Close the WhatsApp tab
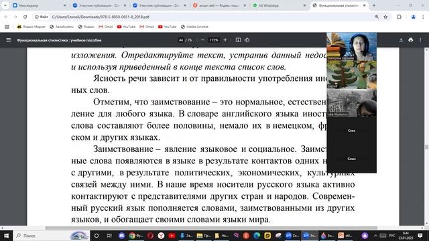Image resolution: width=429 pixels, height=241 pixels. pyautogui.click(x=304, y=5)
